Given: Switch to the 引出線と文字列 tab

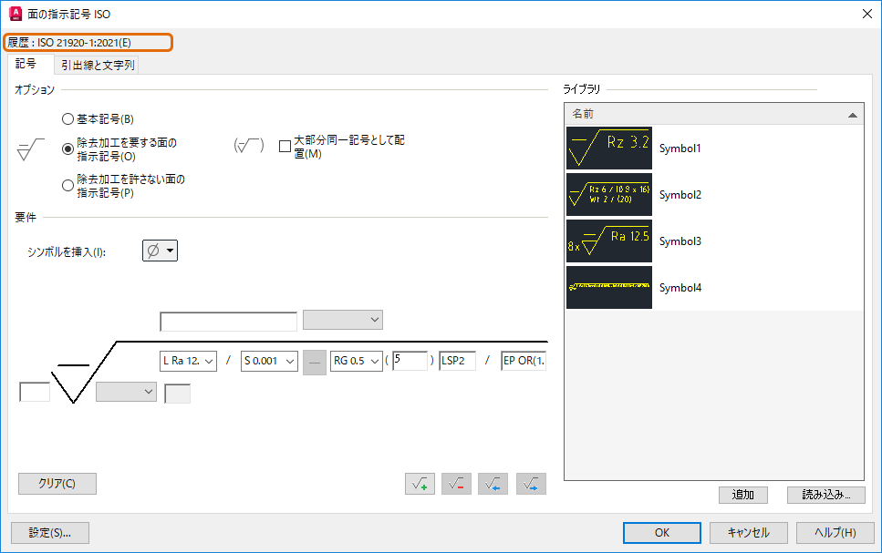Looking at the screenshot, I should [x=97, y=65].
